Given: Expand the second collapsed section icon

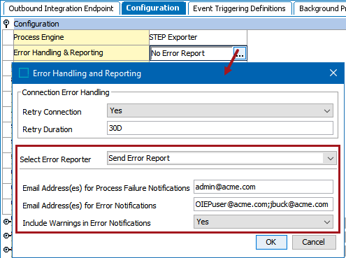Looking at the screenshot, I should pos(7,236).
